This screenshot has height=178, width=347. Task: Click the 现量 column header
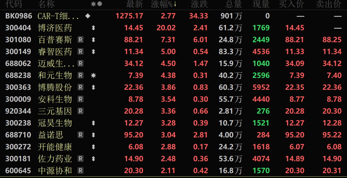pyautogui.click(x=261, y=4)
